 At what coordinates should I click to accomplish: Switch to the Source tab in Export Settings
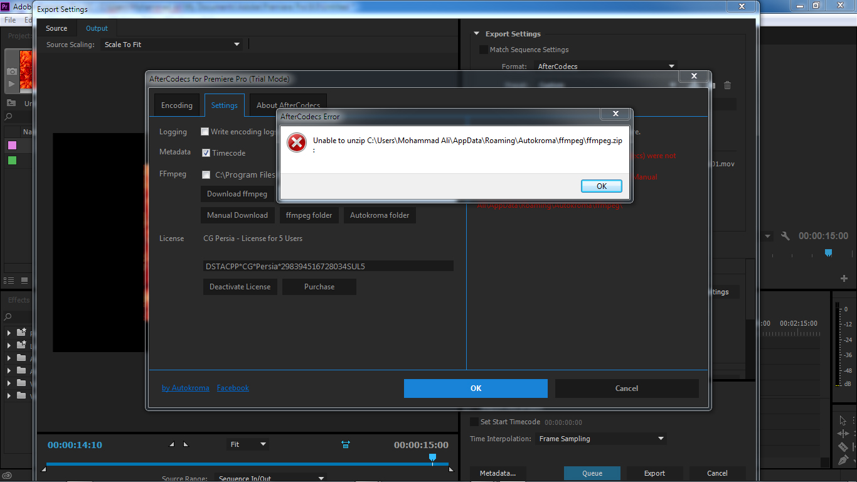pyautogui.click(x=56, y=28)
